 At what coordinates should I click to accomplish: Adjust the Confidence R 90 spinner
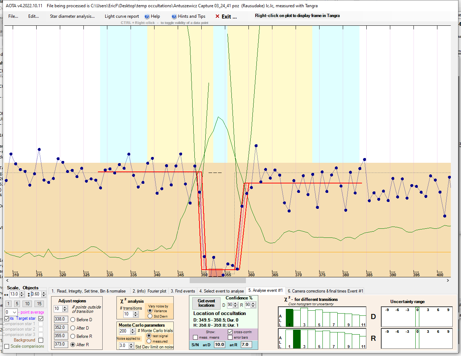(253, 305)
